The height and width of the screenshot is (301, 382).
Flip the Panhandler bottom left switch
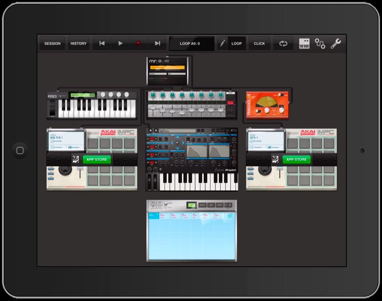[x=258, y=111]
